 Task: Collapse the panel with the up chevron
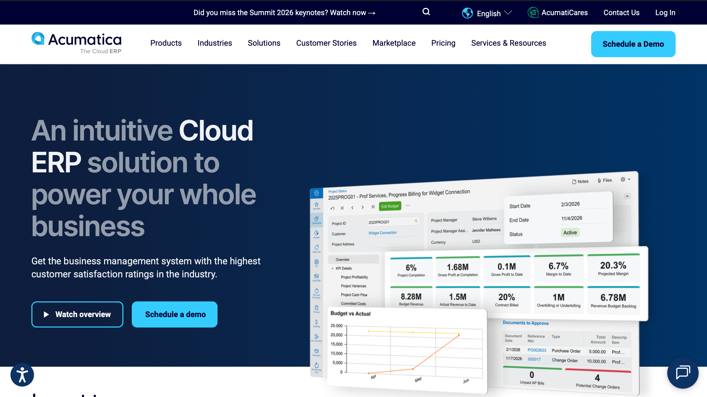pos(627,196)
